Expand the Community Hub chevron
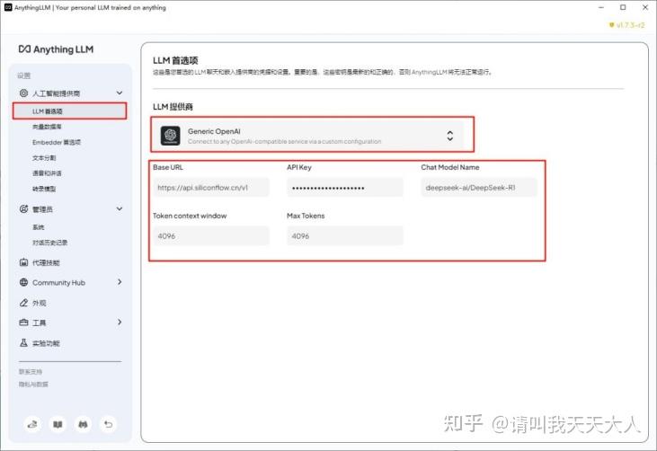This screenshot has width=657, height=451. tap(120, 282)
